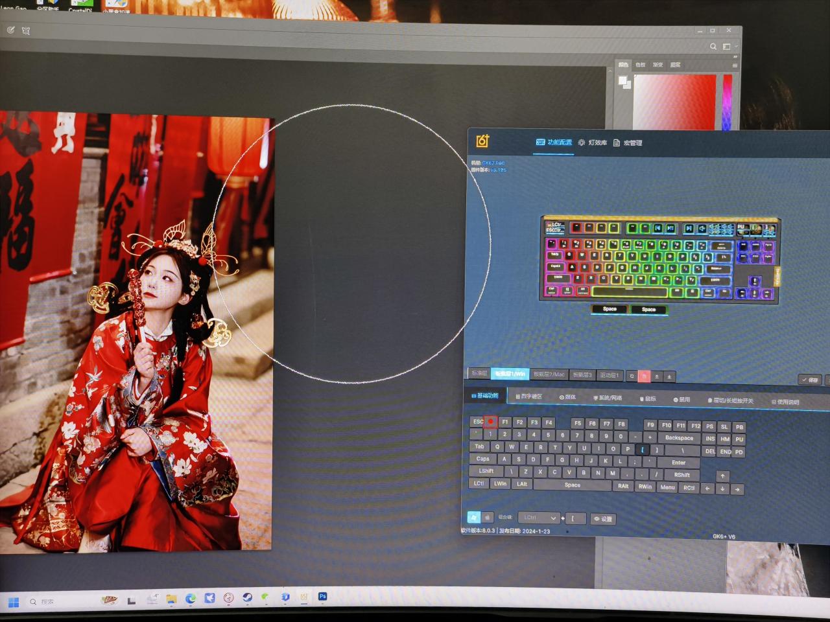
Task: Open File Explorer from the taskbar
Action: (171, 599)
